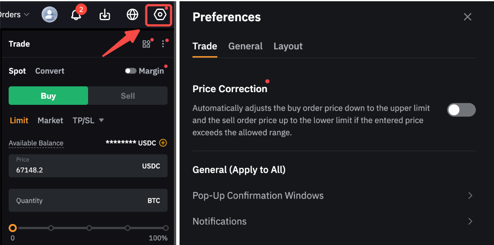Expand the Orders dropdown menu
Screen dimensions: 494x245
tap(15, 15)
